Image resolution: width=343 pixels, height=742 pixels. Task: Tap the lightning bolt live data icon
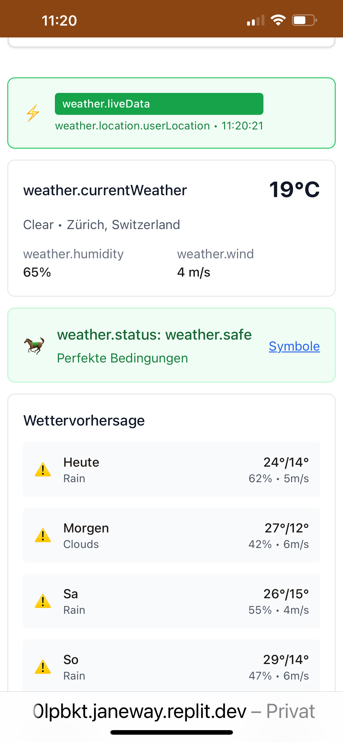[x=33, y=113]
